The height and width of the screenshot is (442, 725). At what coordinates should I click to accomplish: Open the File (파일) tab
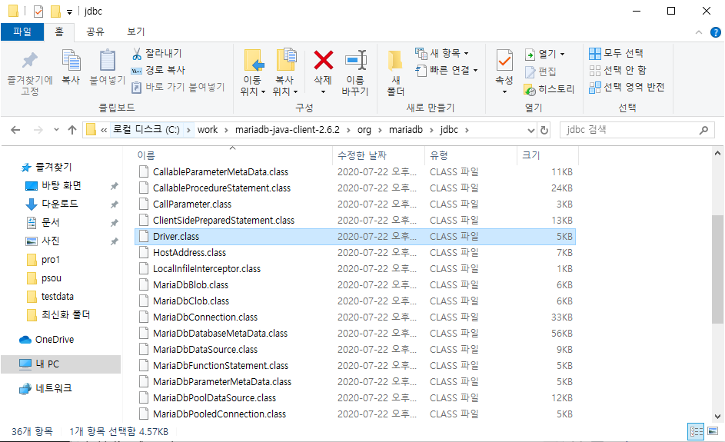point(22,32)
